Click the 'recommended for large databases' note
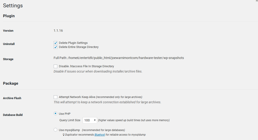This screenshot has height=140, width=258. tap(103, 130)
